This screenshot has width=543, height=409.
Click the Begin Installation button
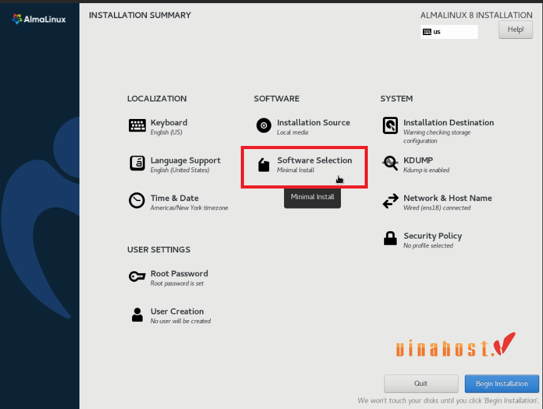click(502, 383)
